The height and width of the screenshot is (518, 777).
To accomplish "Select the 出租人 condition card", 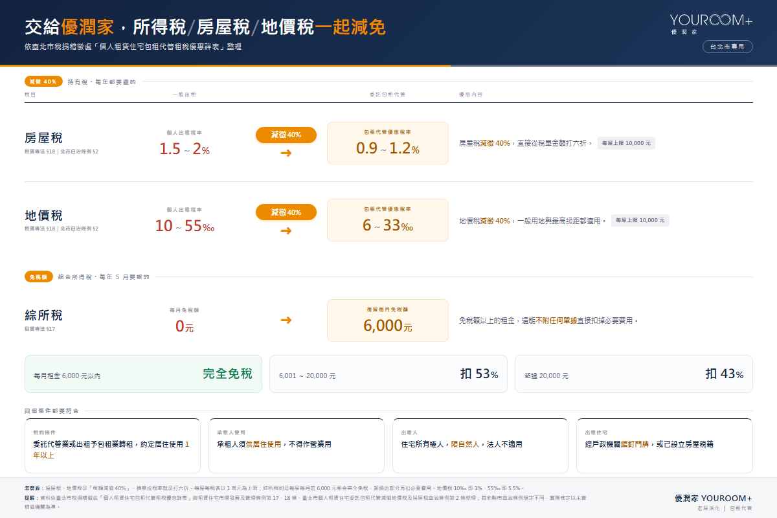I will pos(480,446).
